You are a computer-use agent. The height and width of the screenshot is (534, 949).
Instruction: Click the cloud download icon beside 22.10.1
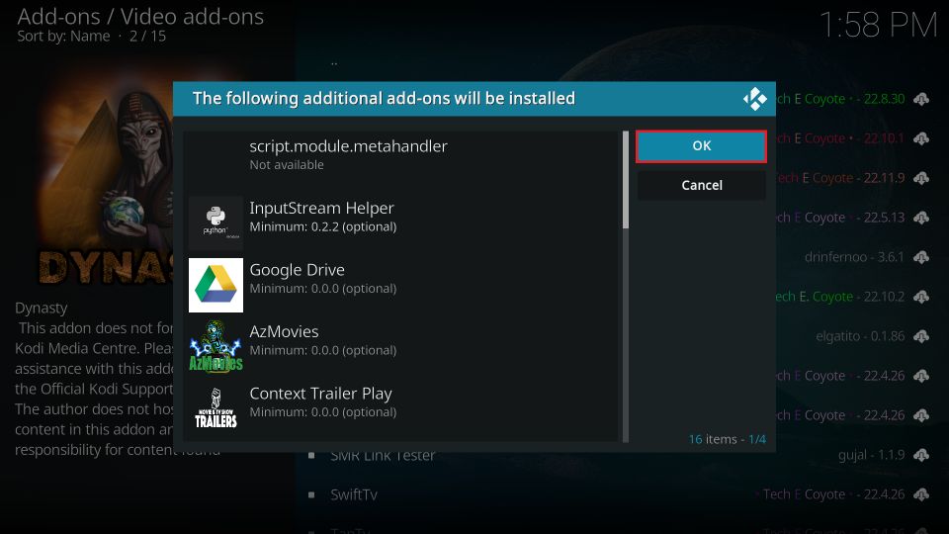[x=921, y=138]
